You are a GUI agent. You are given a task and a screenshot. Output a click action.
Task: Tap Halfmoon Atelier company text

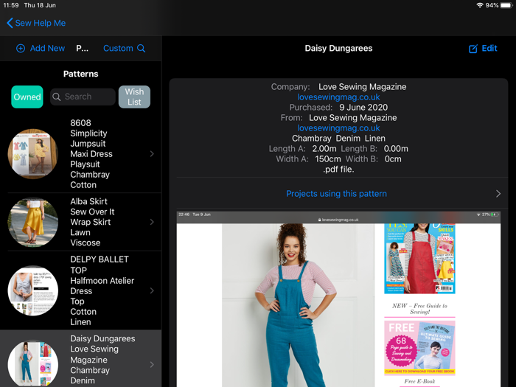[x=102, y=281]
